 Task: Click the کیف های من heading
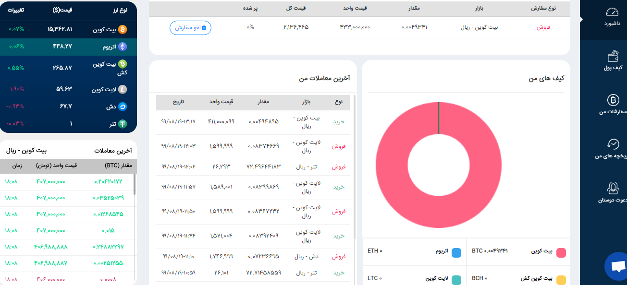[x=546, y=78]
